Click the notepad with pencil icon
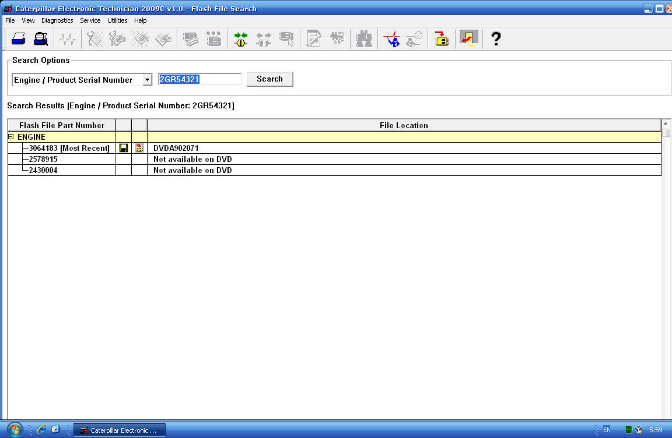The width and height of the screenshot is (672, 438). coord(314,39)
